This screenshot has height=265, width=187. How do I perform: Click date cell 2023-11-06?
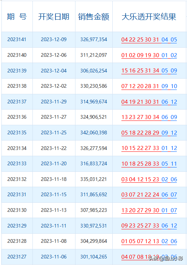[x=54, y=257]
